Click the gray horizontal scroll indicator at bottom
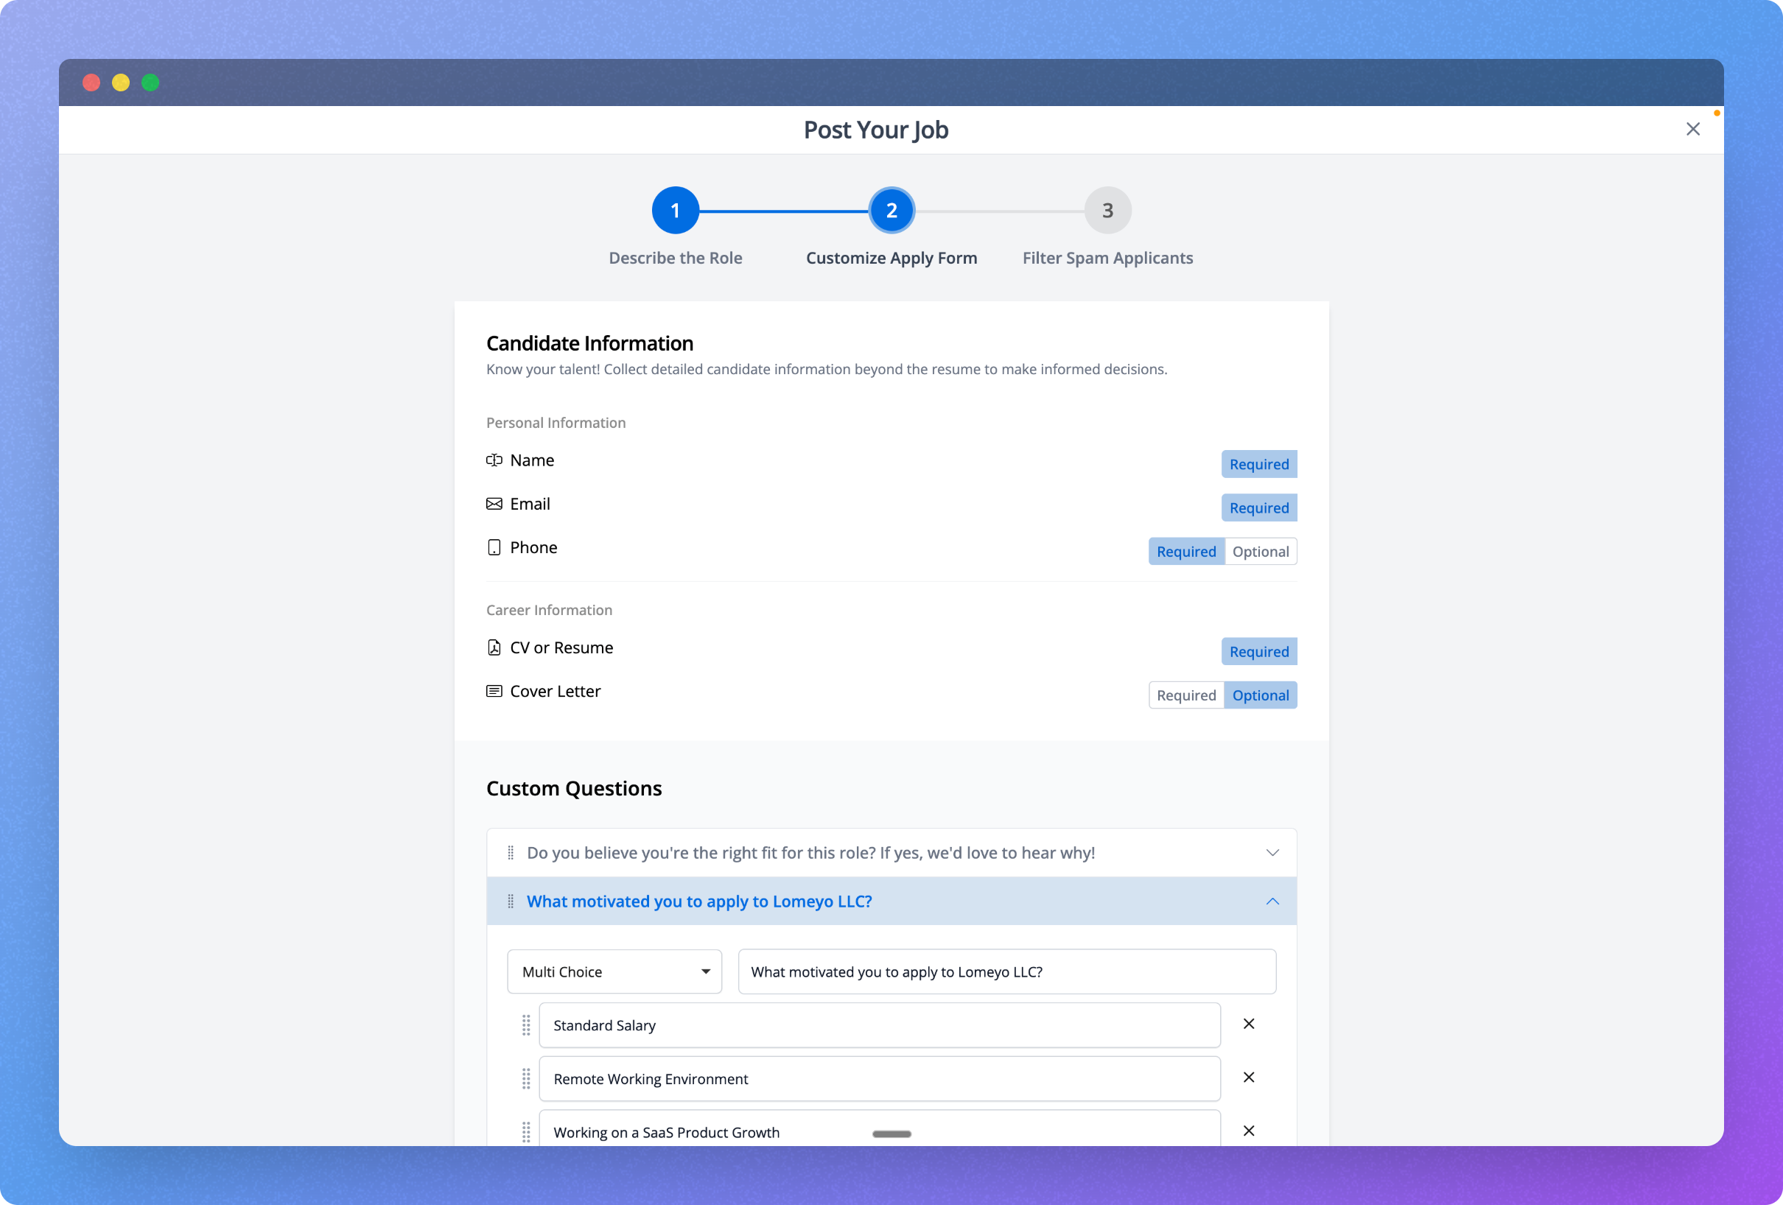 pyautogui.click(x=891, y=1134)
